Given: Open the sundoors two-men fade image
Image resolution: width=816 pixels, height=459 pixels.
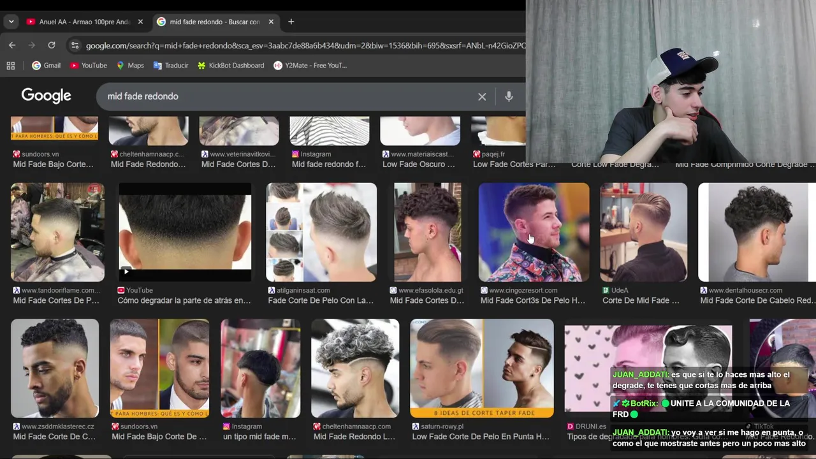Looking at the screenshot, I should [159, 368].
